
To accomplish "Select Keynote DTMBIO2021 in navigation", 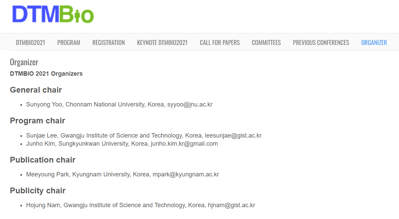I will [x=162, y=42].
